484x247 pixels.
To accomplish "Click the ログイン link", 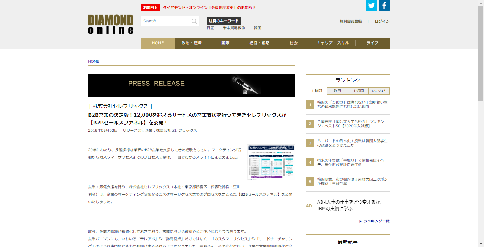I will [x=382, y=22].
